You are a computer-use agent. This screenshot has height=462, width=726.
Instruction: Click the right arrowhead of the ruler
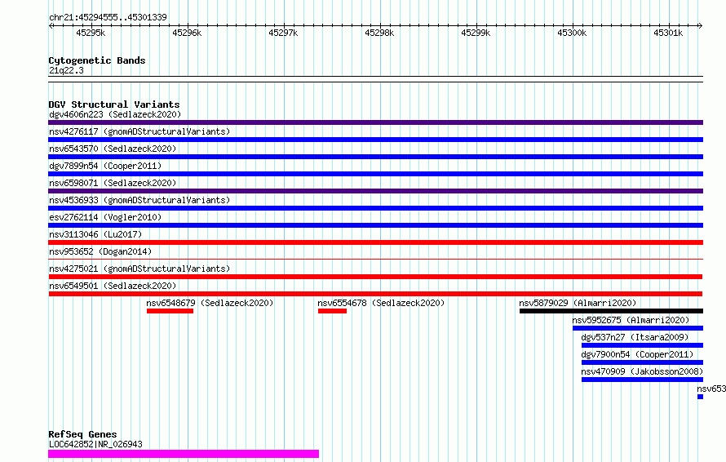(x=701, y=25)
